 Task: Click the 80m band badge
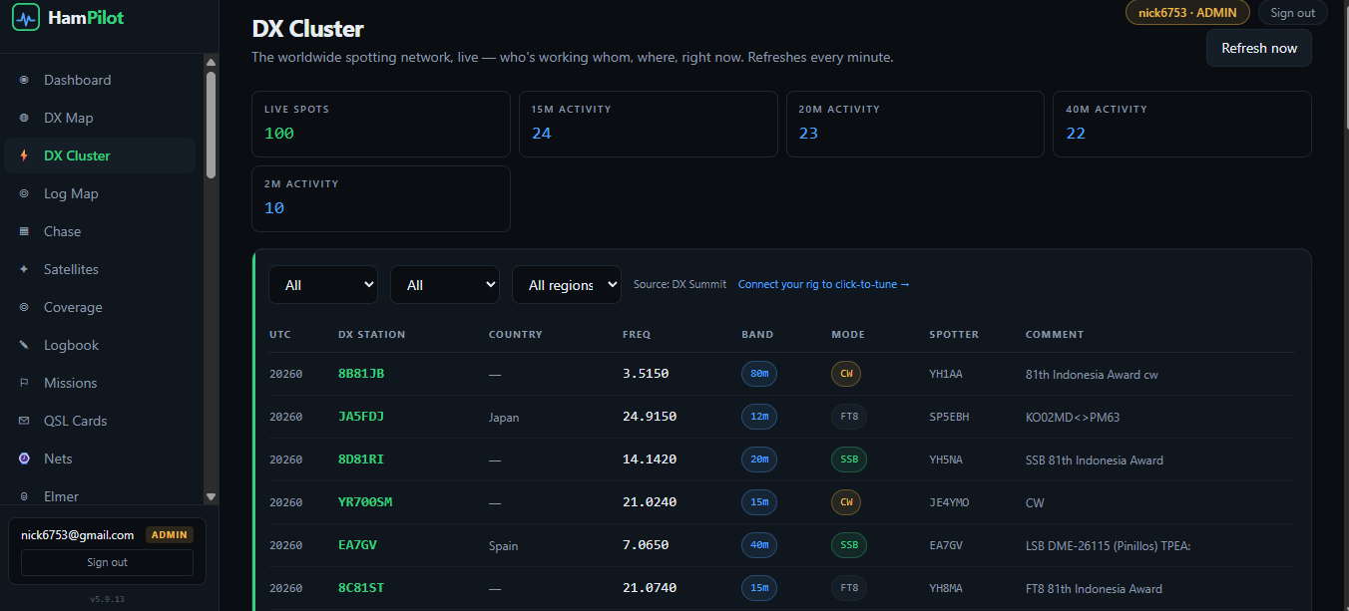click(759, 374)
